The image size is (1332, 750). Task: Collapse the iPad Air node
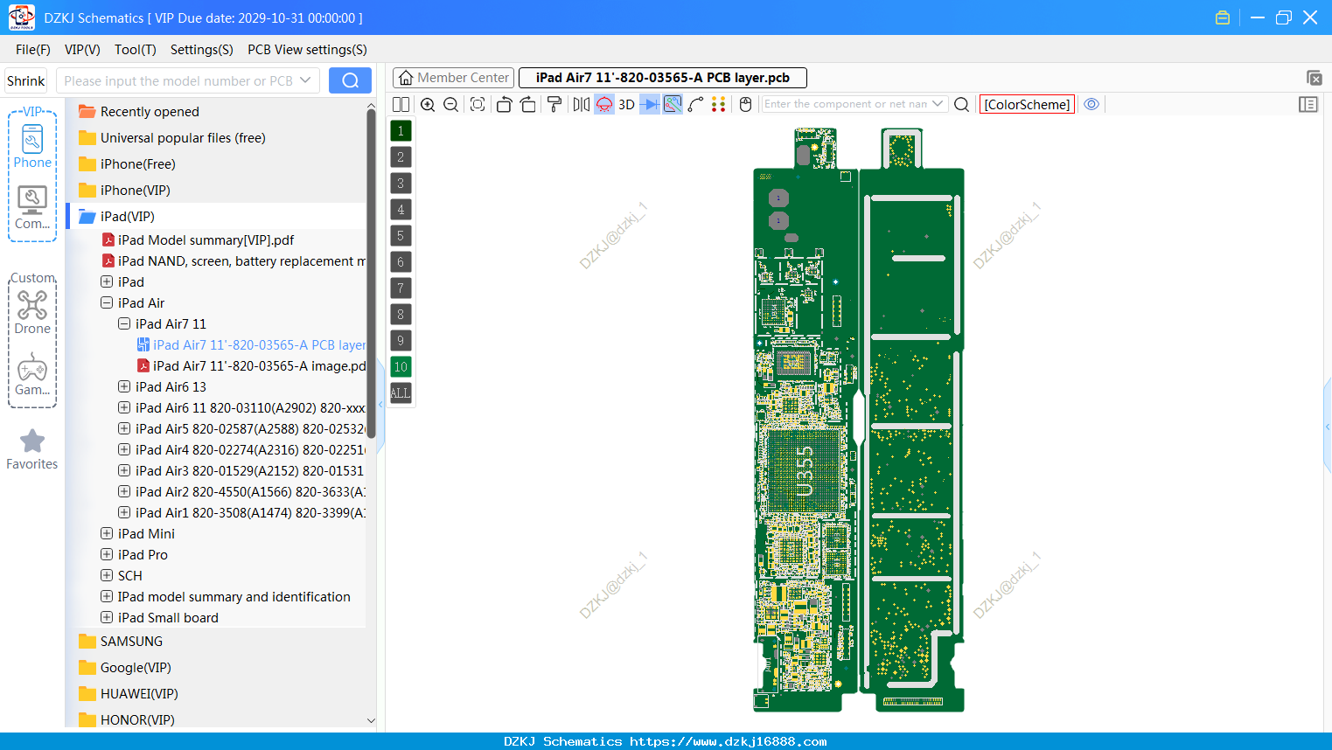tap(107, 302)
